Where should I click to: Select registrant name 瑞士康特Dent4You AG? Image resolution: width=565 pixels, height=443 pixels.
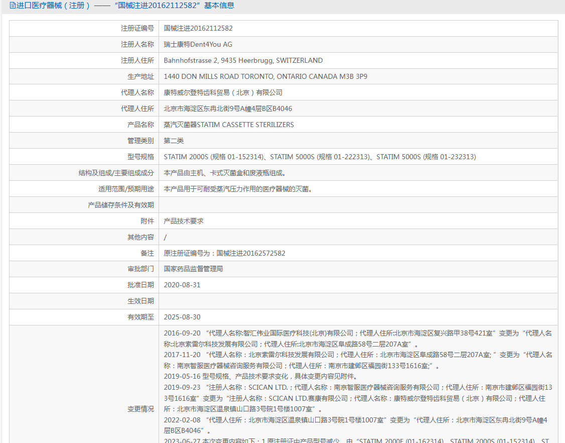pos(198,44)
